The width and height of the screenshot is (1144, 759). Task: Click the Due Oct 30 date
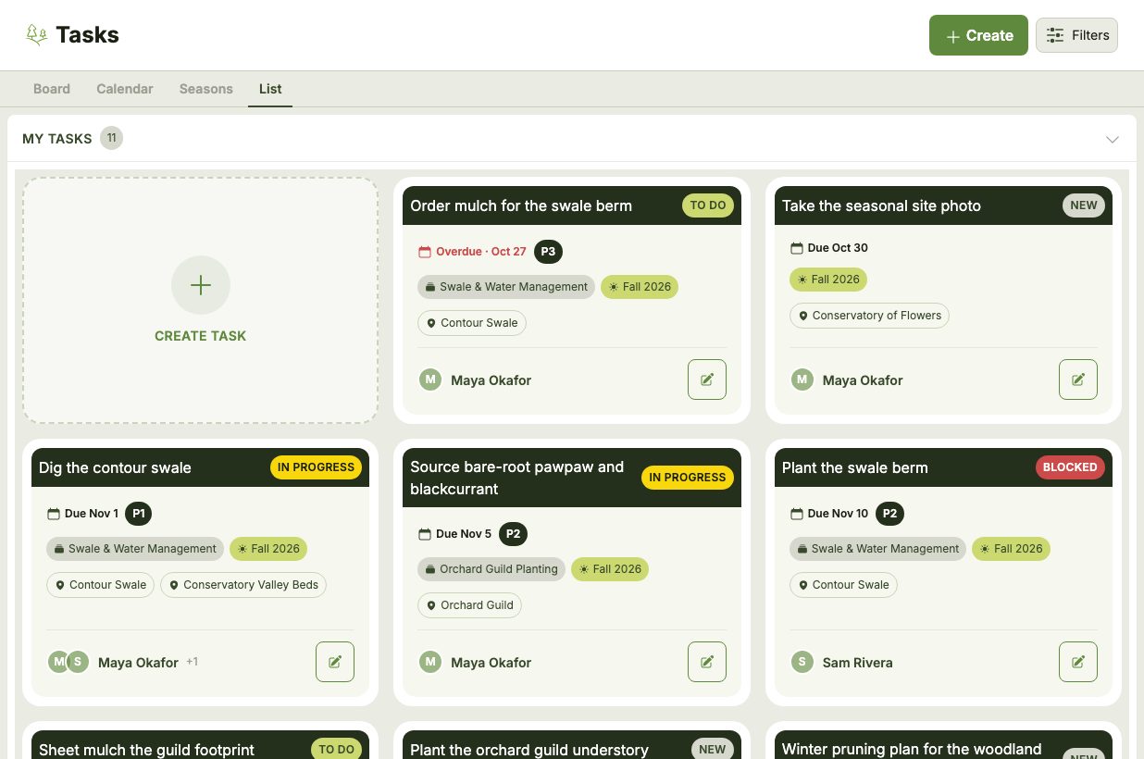[x=828, y=248]
